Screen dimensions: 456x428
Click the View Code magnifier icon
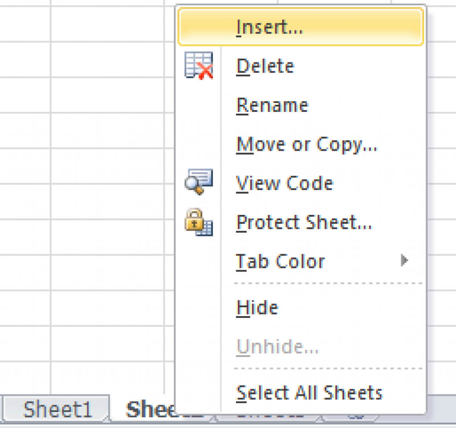click(x=199, y=182)
